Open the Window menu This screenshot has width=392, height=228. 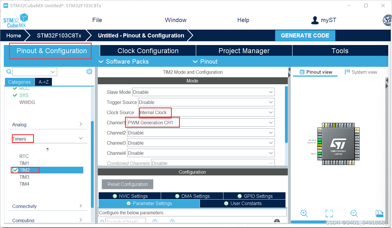(176, 20)
